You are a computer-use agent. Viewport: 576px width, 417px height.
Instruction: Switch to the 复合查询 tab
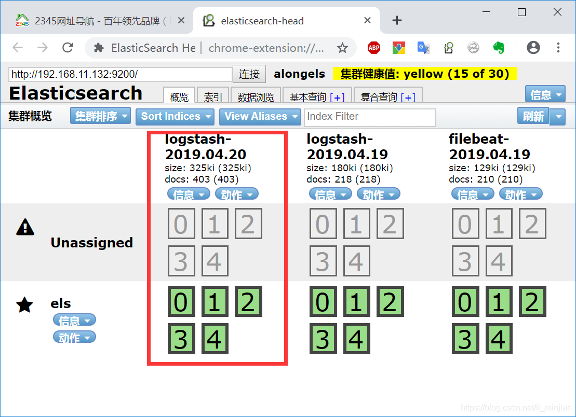click(379, 97)
